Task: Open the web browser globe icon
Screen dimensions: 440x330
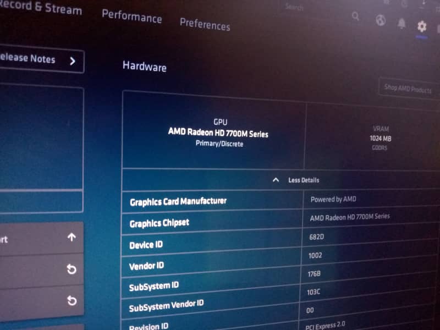Action: tap(381, 20)
